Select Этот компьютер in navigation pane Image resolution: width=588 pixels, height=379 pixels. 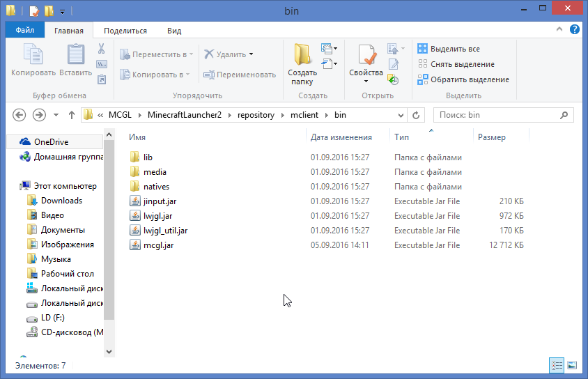pos(65,186)
